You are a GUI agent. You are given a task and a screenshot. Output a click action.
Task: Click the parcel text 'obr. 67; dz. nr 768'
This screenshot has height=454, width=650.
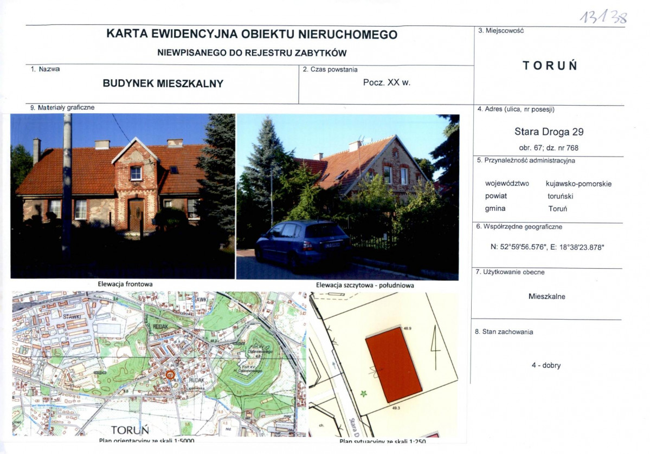(x=549, y=148)
